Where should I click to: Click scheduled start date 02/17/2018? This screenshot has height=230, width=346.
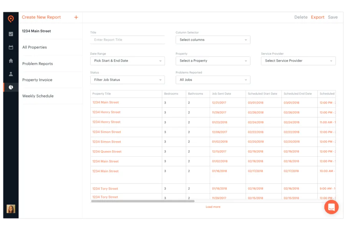click(x=255, y=171)
